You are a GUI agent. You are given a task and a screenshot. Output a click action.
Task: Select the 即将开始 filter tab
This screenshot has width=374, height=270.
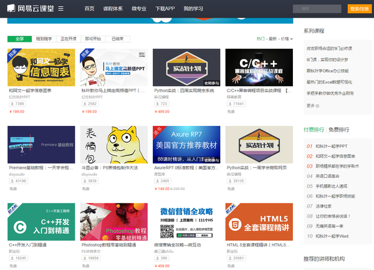(x=93, y=39)
